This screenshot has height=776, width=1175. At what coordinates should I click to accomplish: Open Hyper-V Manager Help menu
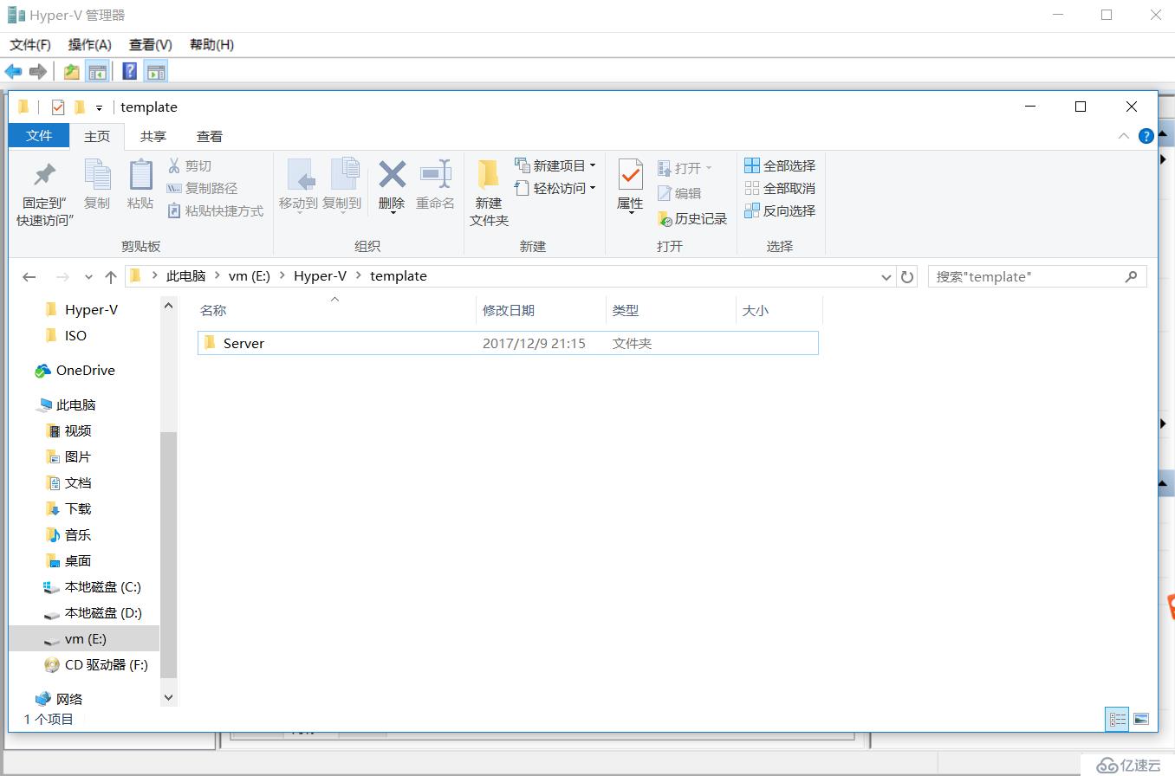(211, 44)
